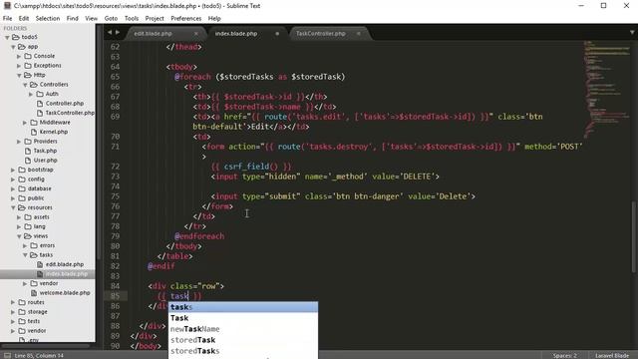This screenshot has height=359, width=638.
Task: Expand the tests folder
Action: [x=13, y=321]
